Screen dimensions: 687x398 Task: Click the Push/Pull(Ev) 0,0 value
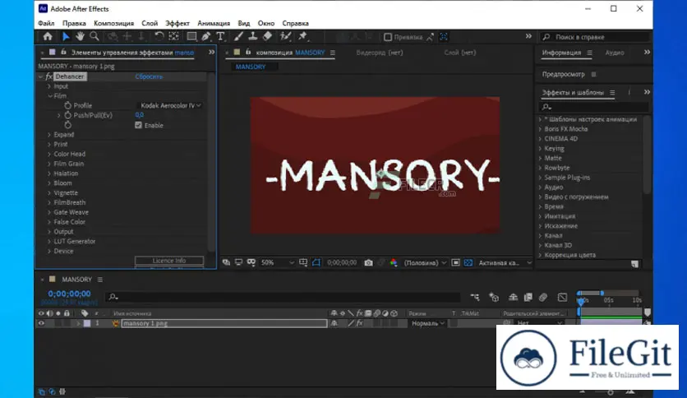pos(140,115)
